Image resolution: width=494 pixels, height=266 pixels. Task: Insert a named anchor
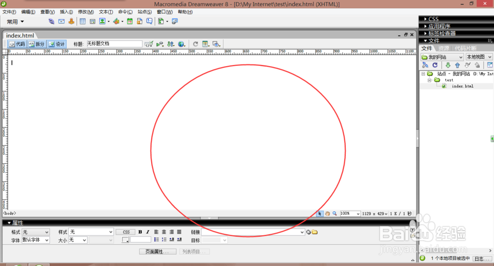tap(72, 21)
